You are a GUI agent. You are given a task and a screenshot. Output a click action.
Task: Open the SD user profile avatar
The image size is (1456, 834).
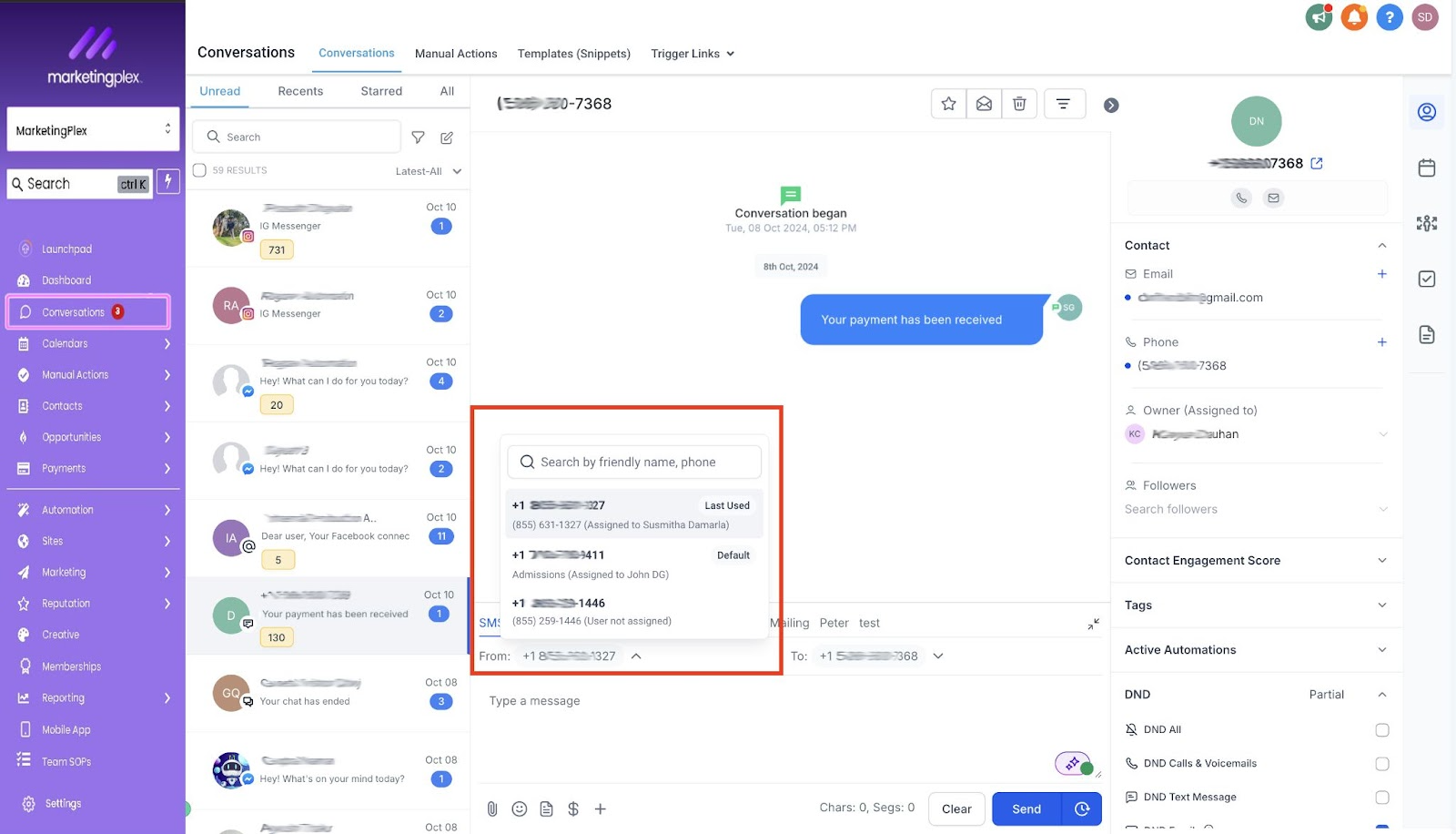tap(1425, 16)
